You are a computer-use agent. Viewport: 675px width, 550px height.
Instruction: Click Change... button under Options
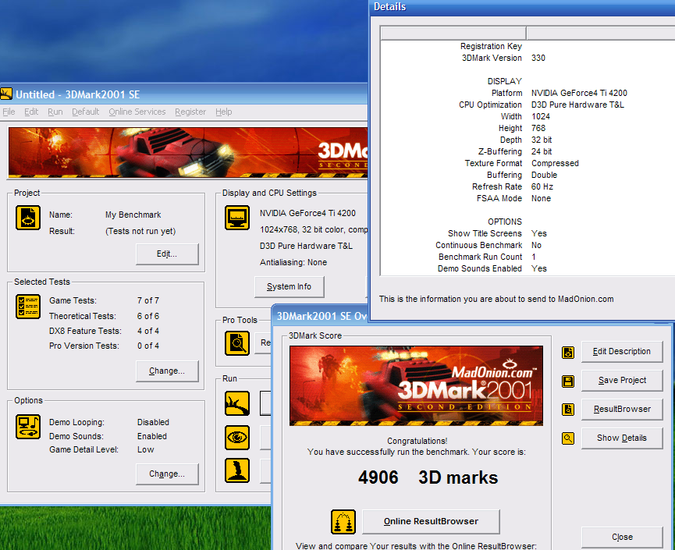(167, 474)
